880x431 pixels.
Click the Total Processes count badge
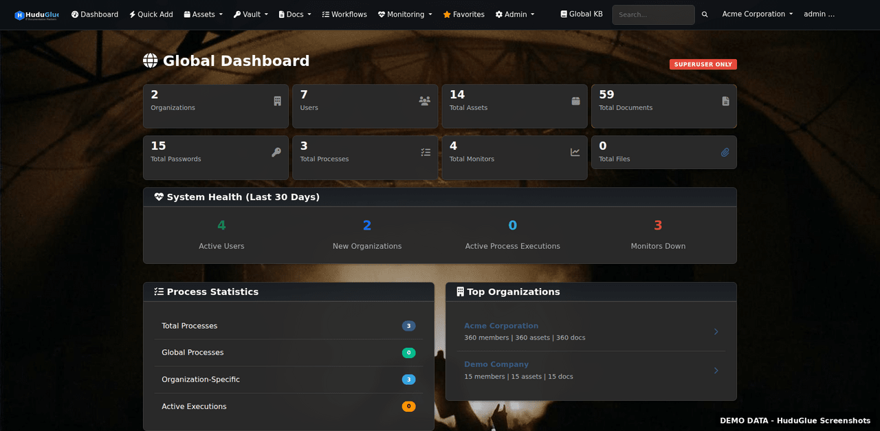tap(409, 326)
